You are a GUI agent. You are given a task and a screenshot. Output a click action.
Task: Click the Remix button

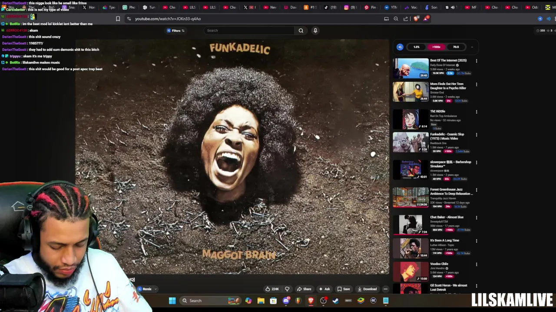pyautogui.click(x=145, y=289)
